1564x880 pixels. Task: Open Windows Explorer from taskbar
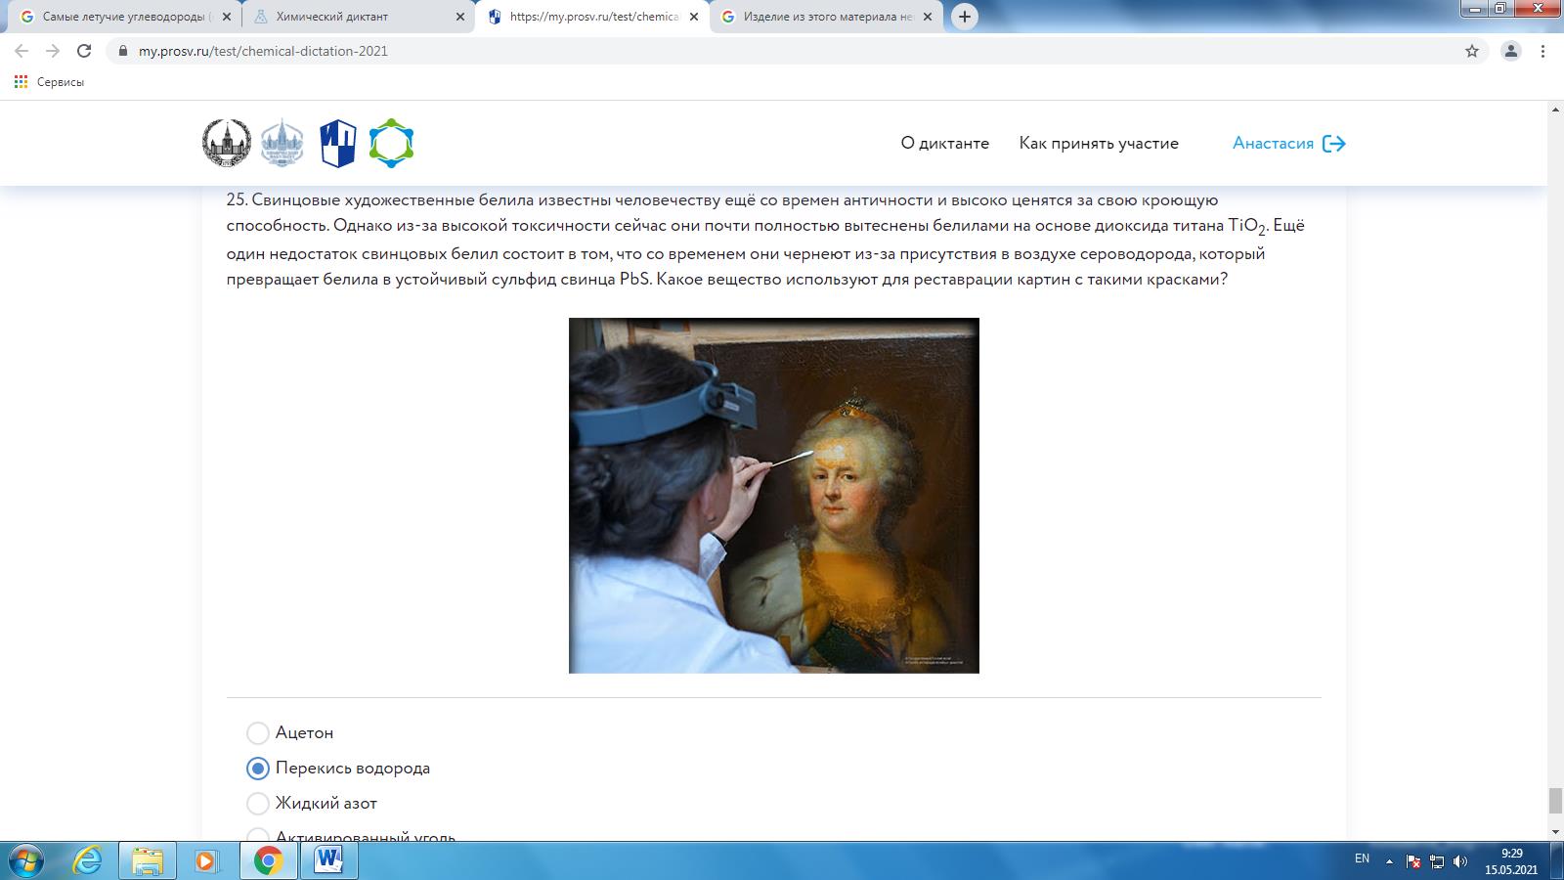click(x=148, y=860)
